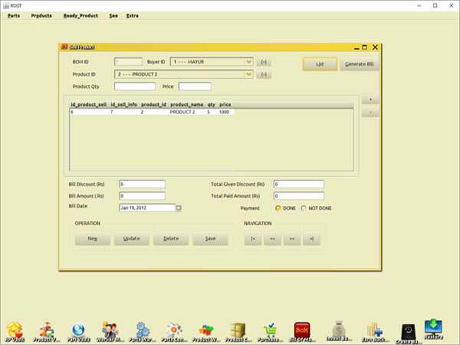Click the id_product_sell column header
This screenshot has width=460, height=345.
[x=89, y=105]
